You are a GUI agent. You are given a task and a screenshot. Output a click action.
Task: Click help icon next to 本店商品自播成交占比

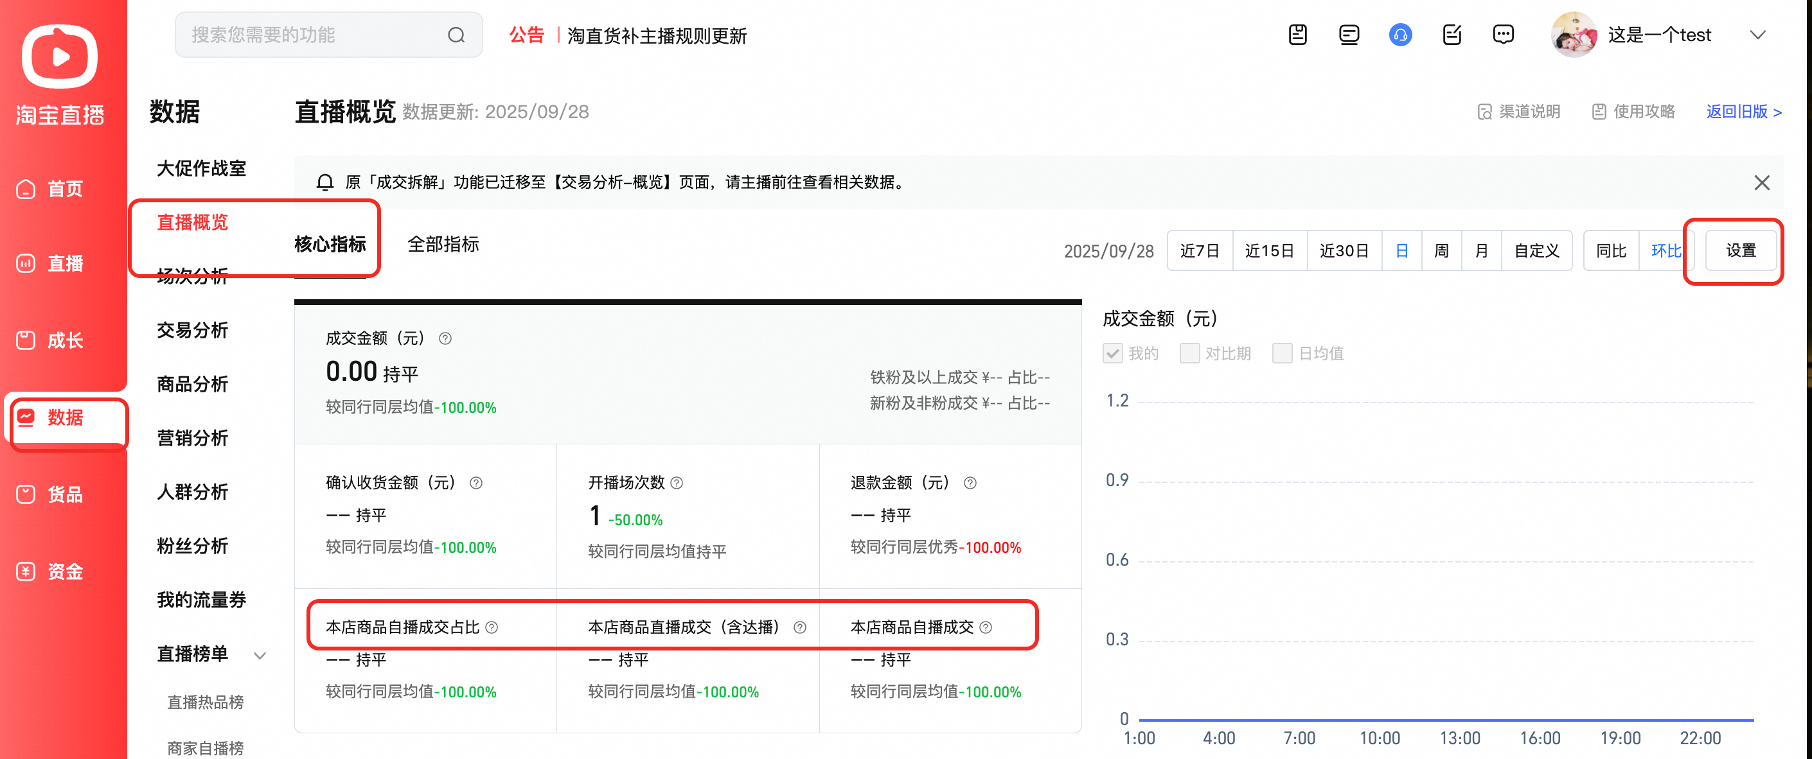(x=492, y=627)
